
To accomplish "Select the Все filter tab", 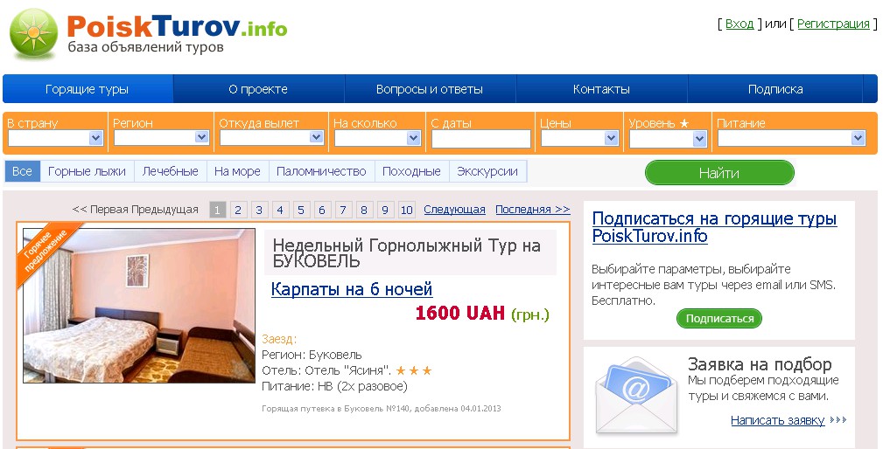I will tap(23, 171).
